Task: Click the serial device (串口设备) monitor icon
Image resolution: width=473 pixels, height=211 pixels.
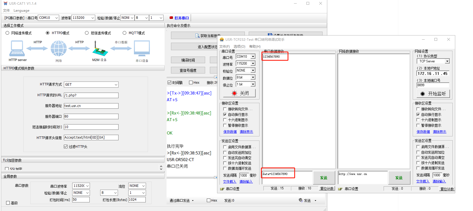Action: 142,48
